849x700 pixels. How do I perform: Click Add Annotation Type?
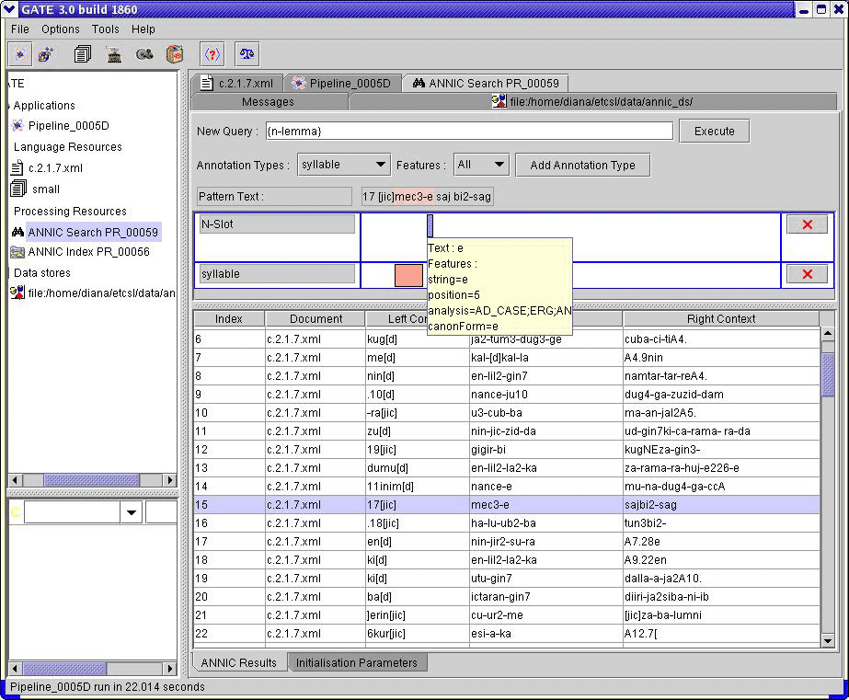click(x=585, y=164)
